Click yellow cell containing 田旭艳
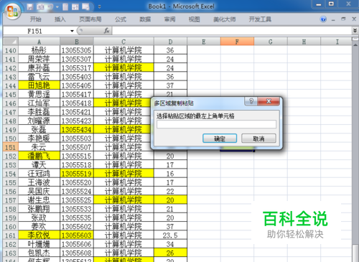The width and height of the screenshot is (359, 262). [39, 85]
